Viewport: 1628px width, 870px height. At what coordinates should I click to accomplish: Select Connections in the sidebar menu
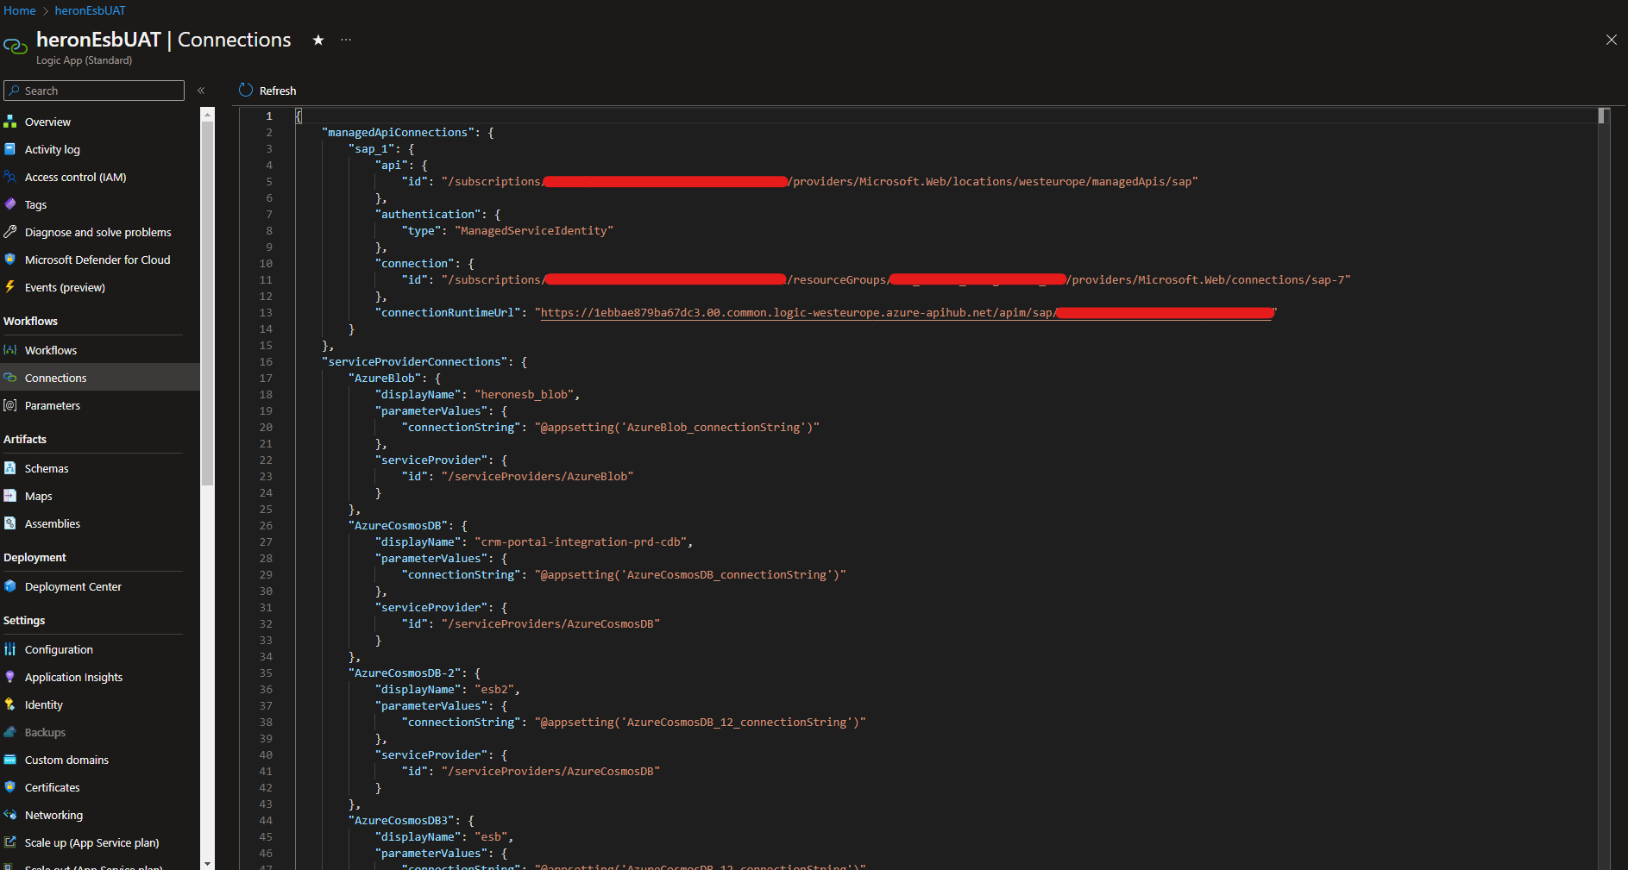[x=100, y=378]
